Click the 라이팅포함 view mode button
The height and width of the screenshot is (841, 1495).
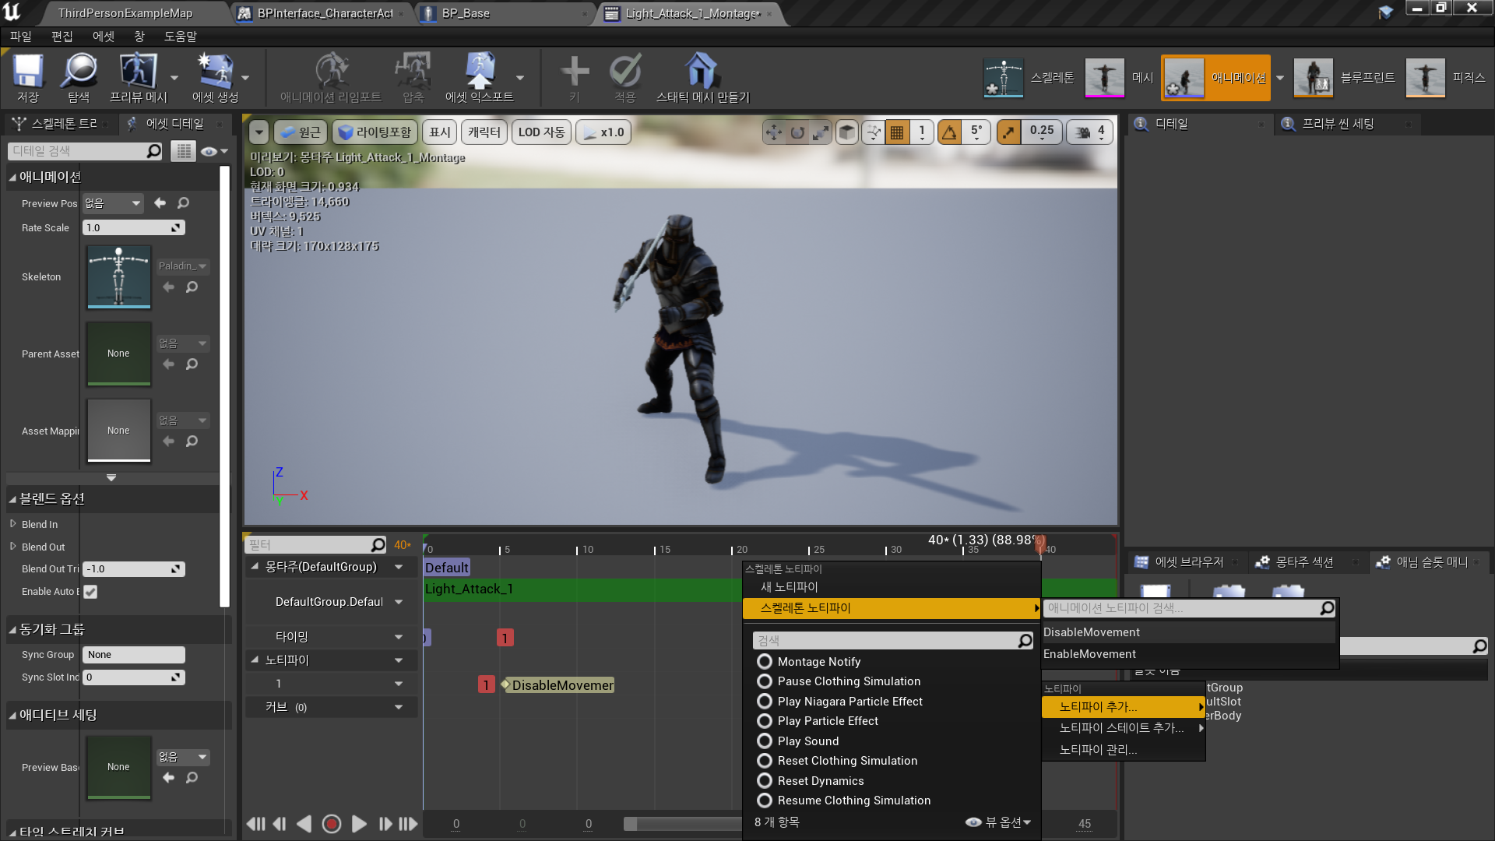coord(375,132)
